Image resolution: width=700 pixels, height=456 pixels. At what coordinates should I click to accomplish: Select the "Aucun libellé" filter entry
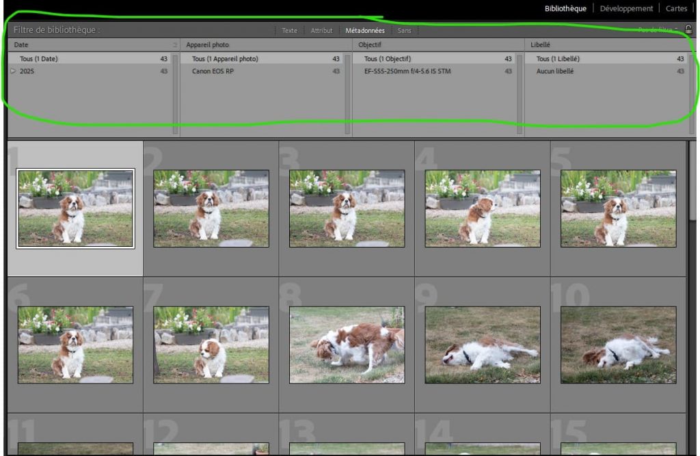point(555,71)
